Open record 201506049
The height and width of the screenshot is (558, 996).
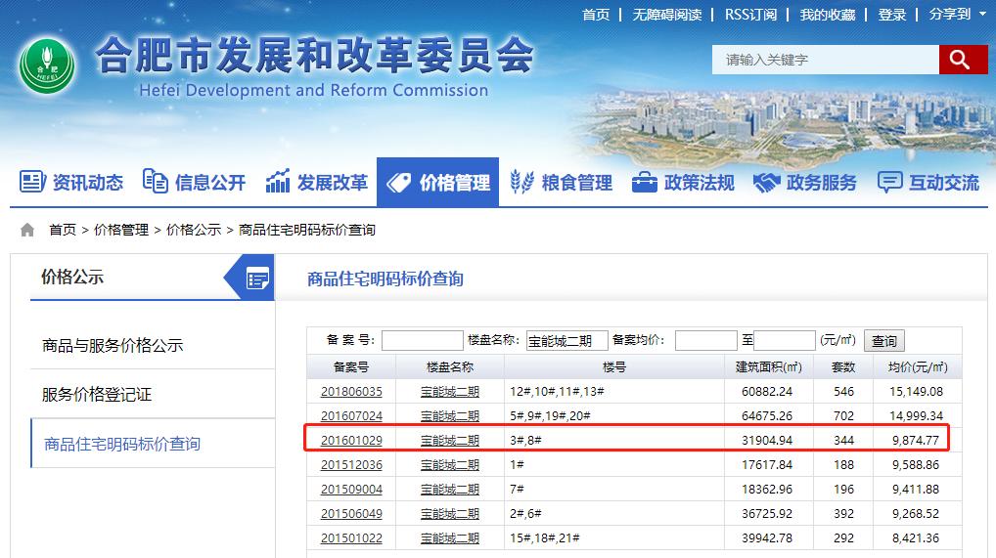351,514
